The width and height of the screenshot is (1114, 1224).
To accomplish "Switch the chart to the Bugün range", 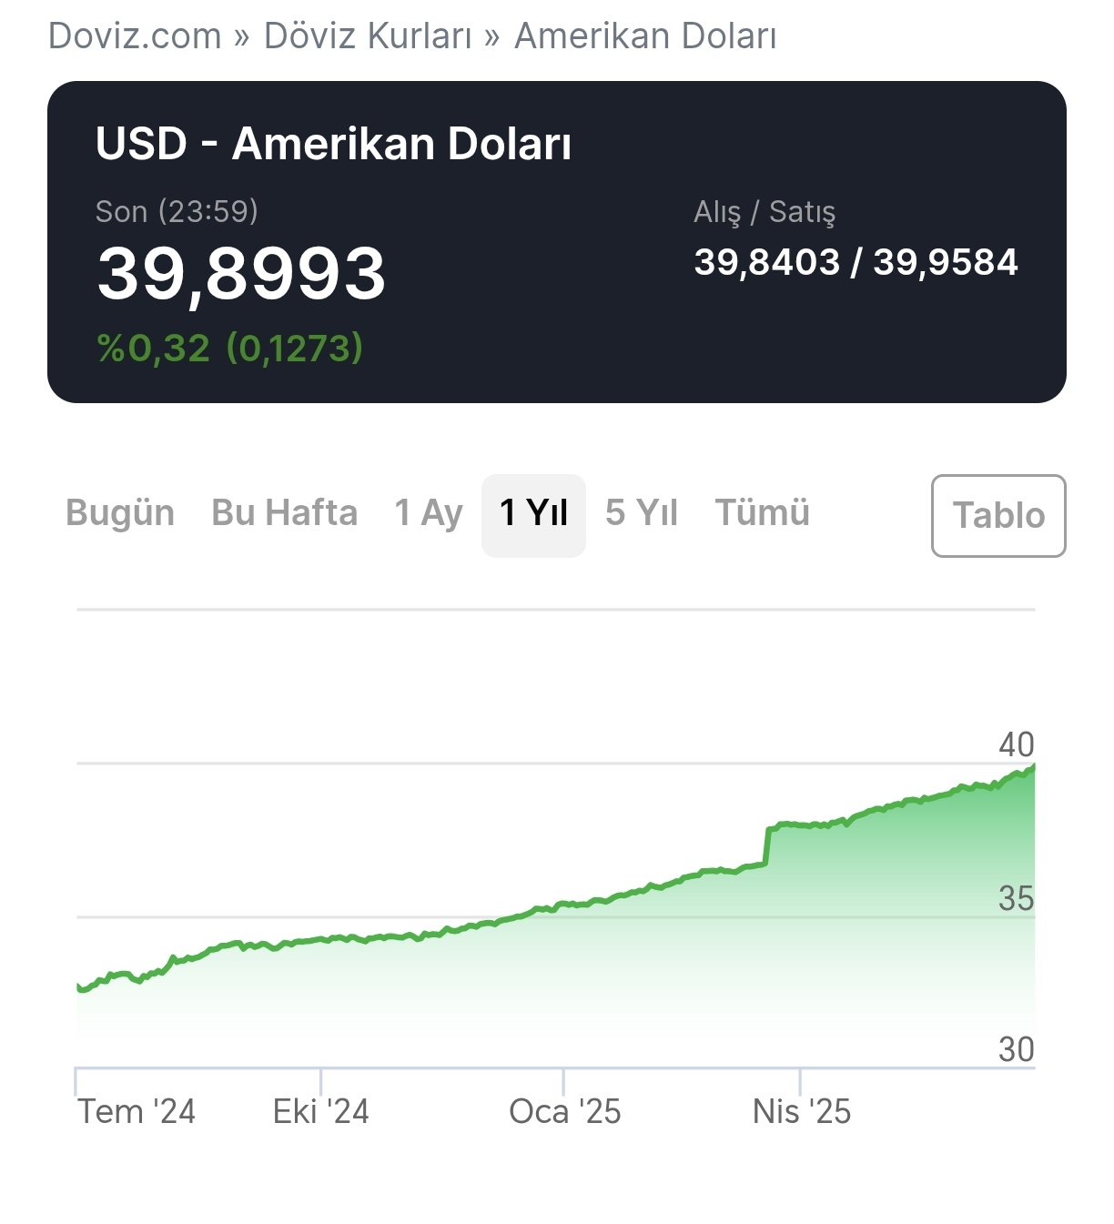I will (x=120, y=513).
